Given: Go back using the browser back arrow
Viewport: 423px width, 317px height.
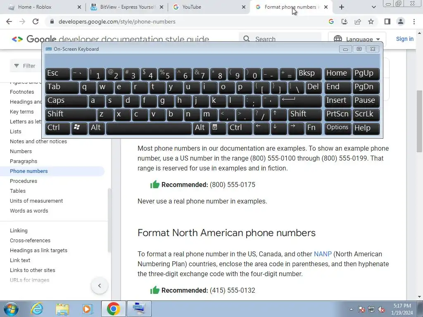Looking at the screenshot, I should (9, 21).
